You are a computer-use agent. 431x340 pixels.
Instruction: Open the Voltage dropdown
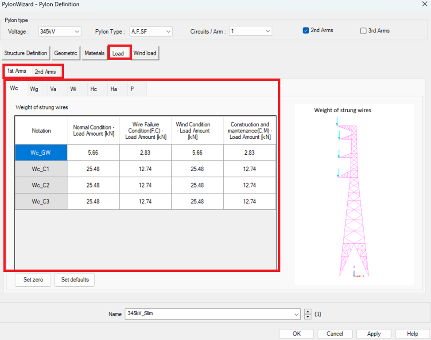[x=78, y=31]
